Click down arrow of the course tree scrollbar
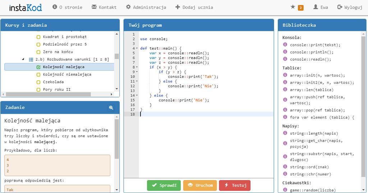Viewport: 368px width, 193px height. (117, 89)
